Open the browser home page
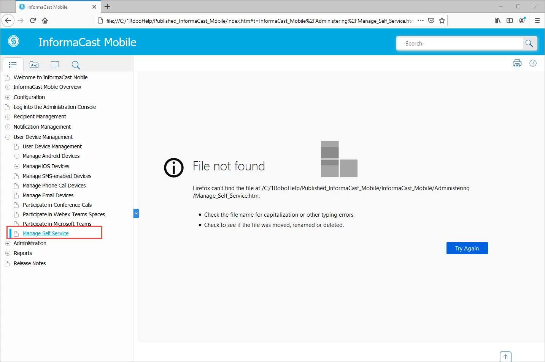 pos(45,20)
